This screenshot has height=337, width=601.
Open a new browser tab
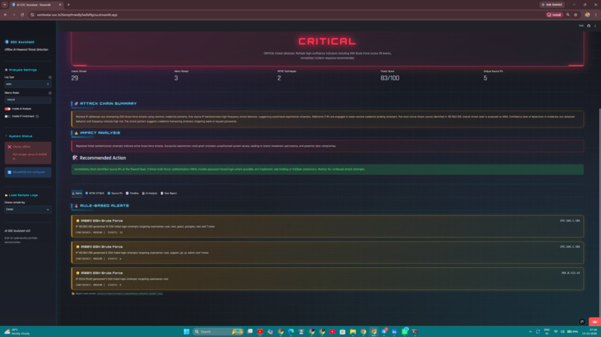click(69, 5)
